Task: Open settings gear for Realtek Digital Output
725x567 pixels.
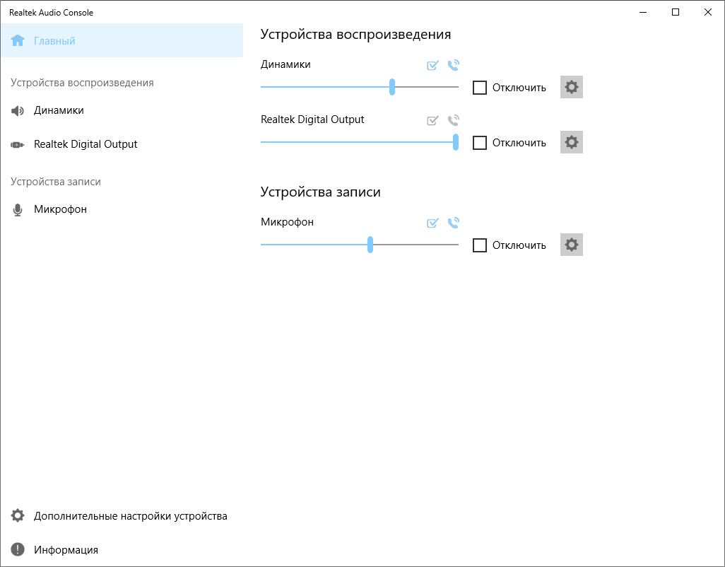Action: 572,143
